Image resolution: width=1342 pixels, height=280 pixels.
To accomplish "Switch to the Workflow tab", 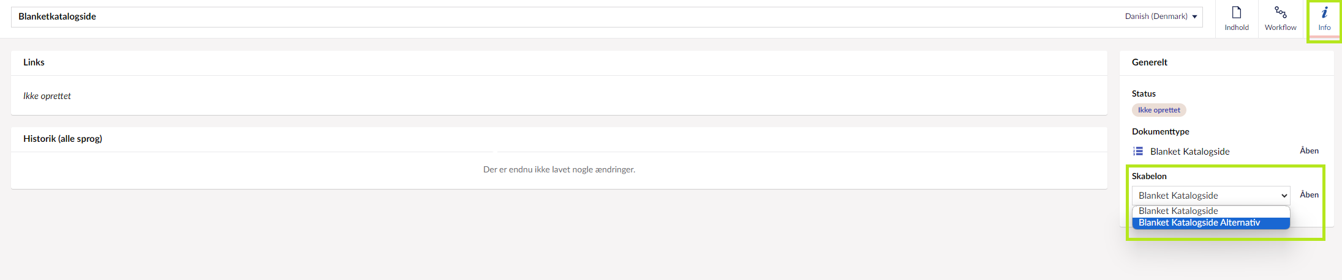I will point(1280,19).
